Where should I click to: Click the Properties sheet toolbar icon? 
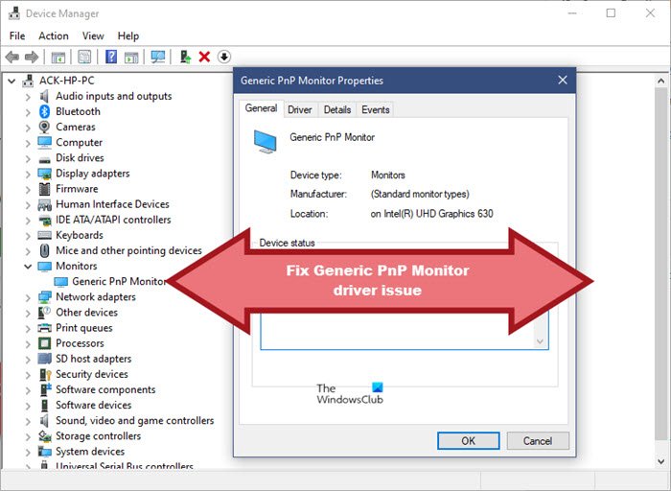coord(84,57)
